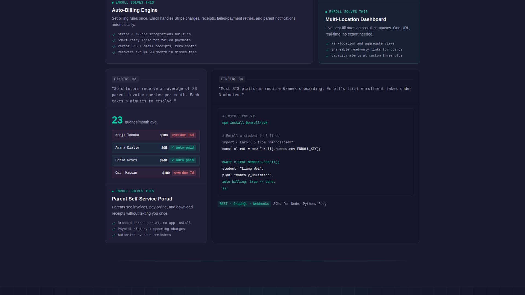Click the FINDING 04 tag
Viewport: 525px width, 295px height.
[x=232, y=79]
